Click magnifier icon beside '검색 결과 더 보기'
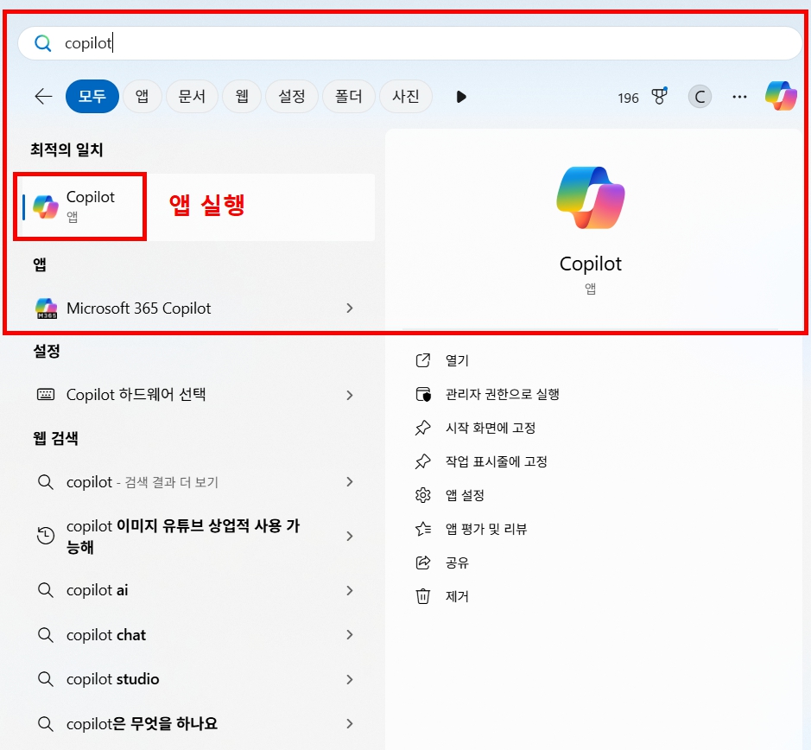 pyautogui.click(x=46, y=482)
